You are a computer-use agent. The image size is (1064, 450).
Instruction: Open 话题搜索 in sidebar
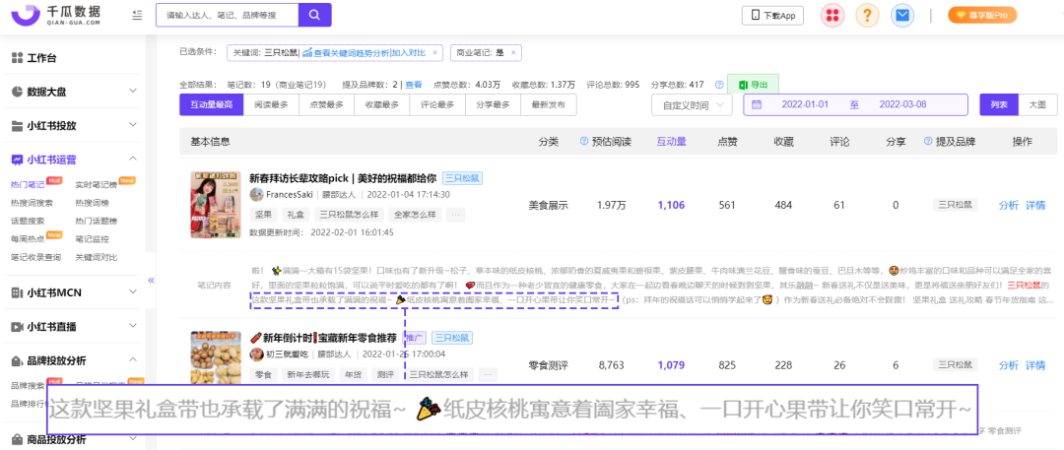(28, 221)
